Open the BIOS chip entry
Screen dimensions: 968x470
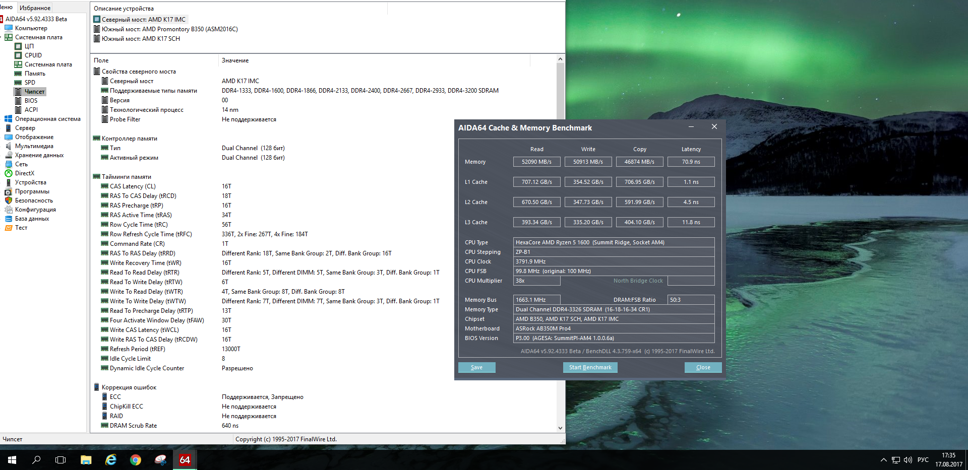[31, 101]
